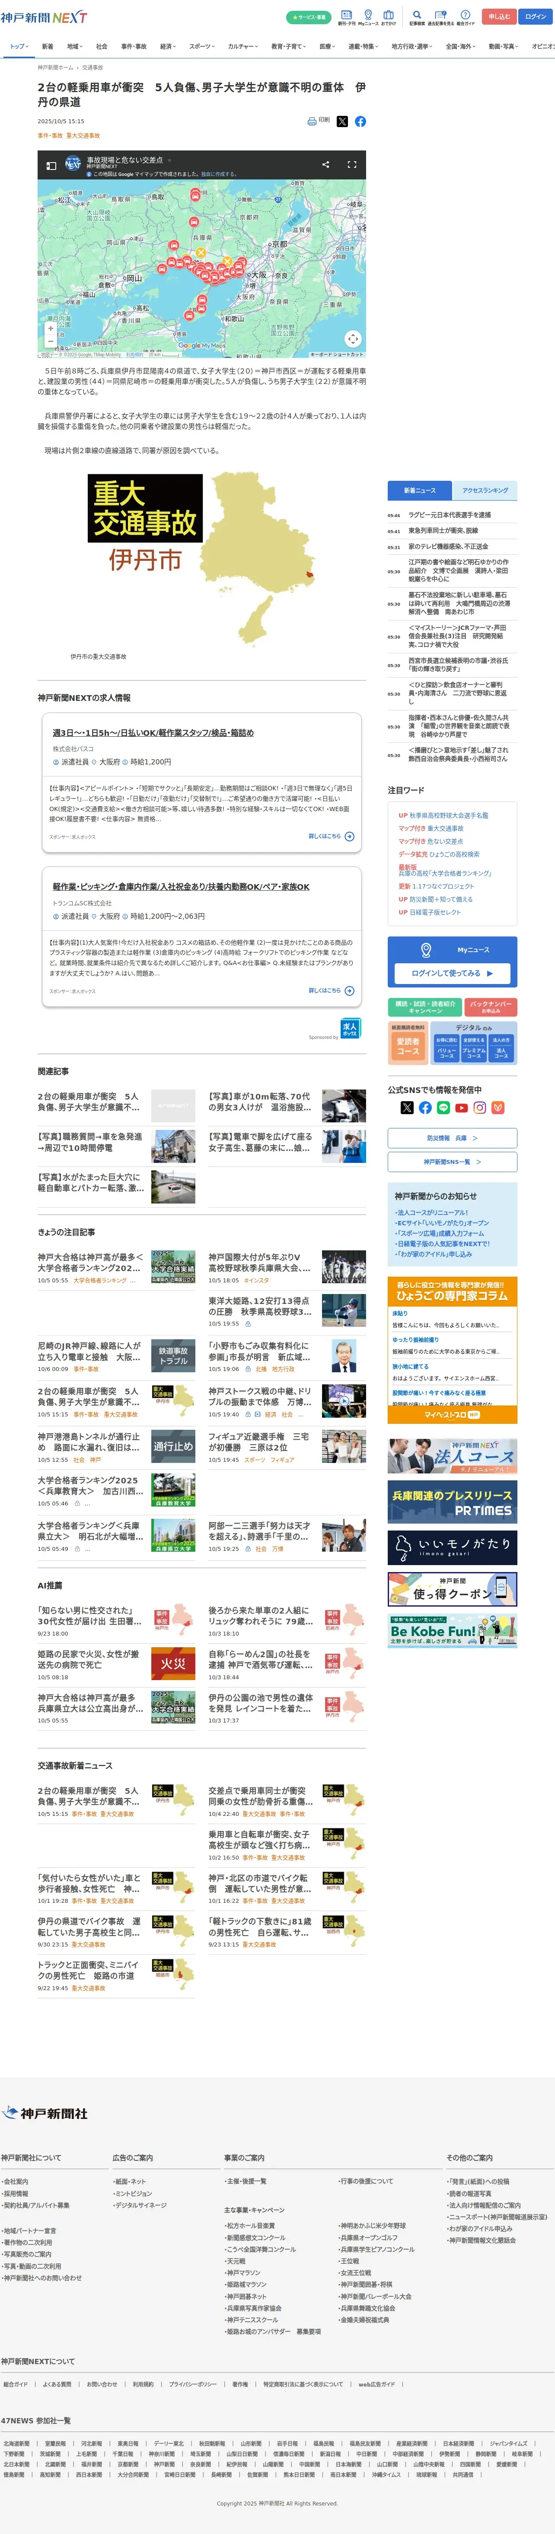
Task: Open the official Instagram icon
Action: (479, 1107)
